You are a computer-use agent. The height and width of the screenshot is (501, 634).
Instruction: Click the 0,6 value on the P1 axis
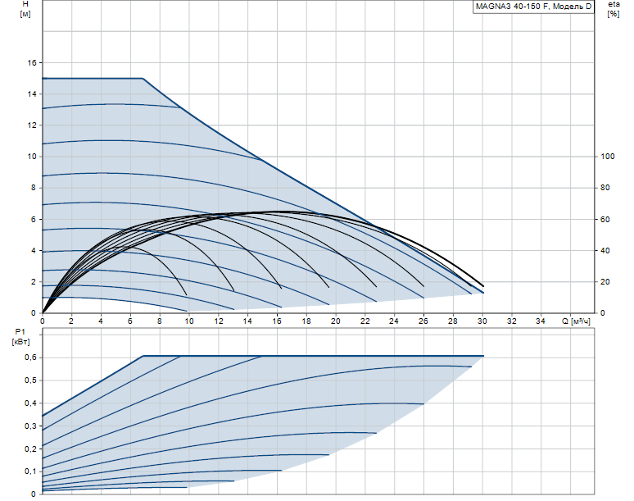(x=31, y=358)
